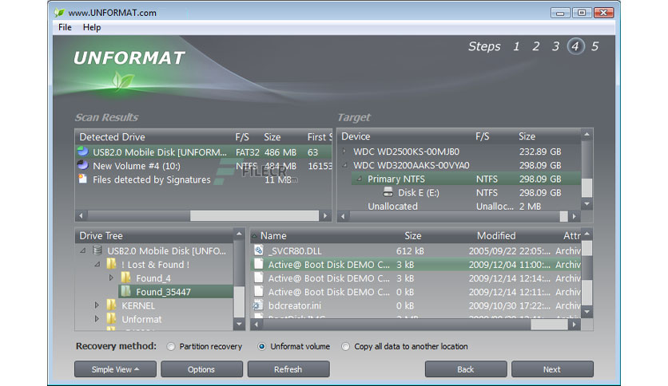Click Scan Results scroll right arrow

(325, 215)
